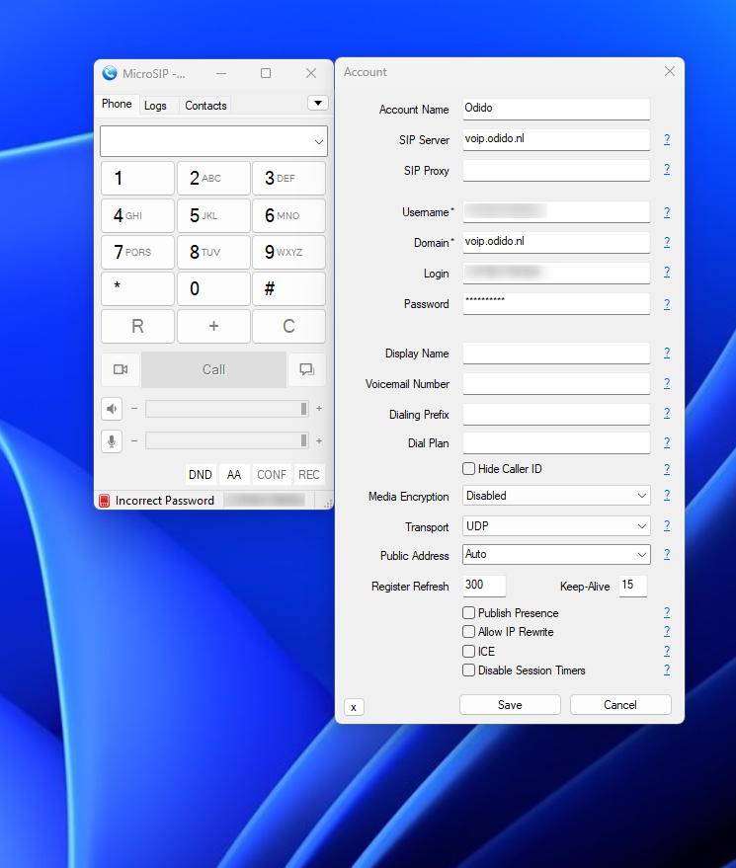Open the help link for ICE
Image resolution: width=736 pixels, height=868 pixels.
[x=667, y=651]
